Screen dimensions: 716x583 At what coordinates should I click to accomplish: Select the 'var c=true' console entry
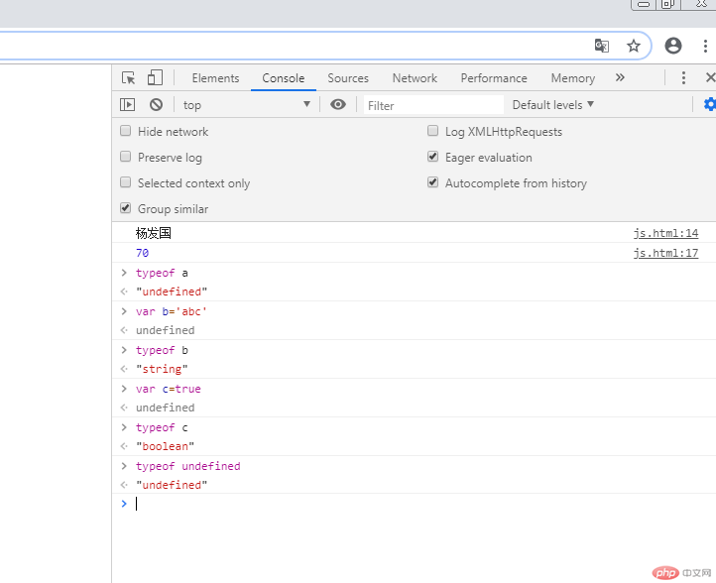pos(168,389)
